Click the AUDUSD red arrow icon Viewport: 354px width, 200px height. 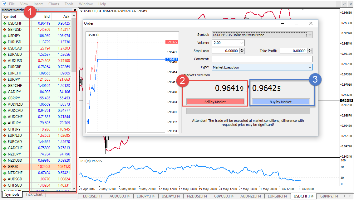[5, 61]
